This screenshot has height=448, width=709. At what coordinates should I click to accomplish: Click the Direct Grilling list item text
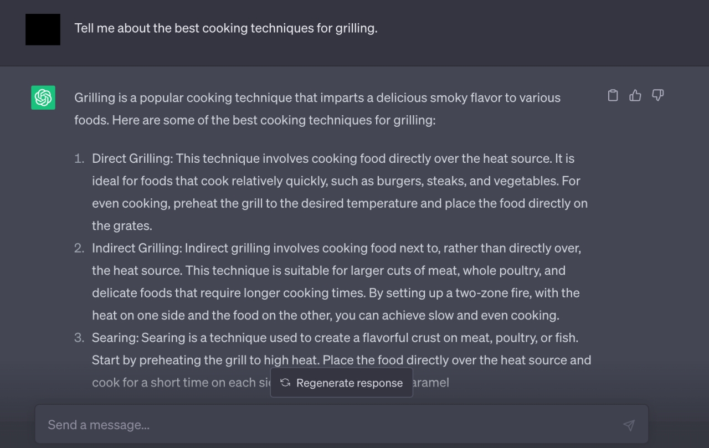[340, 192]
